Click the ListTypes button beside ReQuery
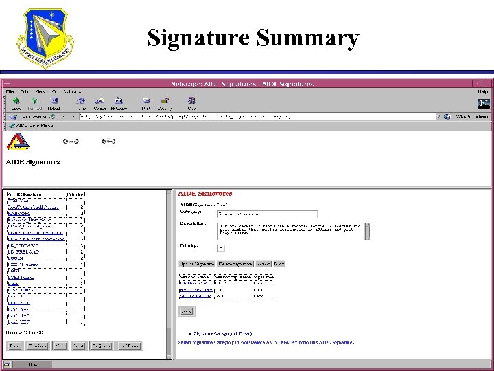 click(x=130, y=346)
